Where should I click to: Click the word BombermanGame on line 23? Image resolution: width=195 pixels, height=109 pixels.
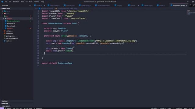(65, 63)
